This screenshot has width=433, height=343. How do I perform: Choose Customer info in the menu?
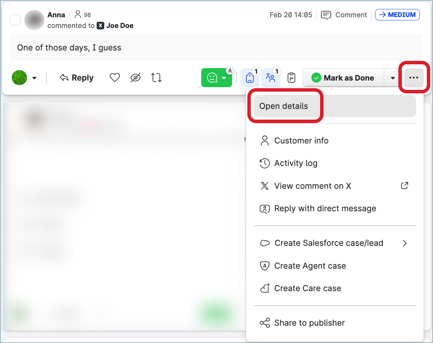click(x=301, y=141)
